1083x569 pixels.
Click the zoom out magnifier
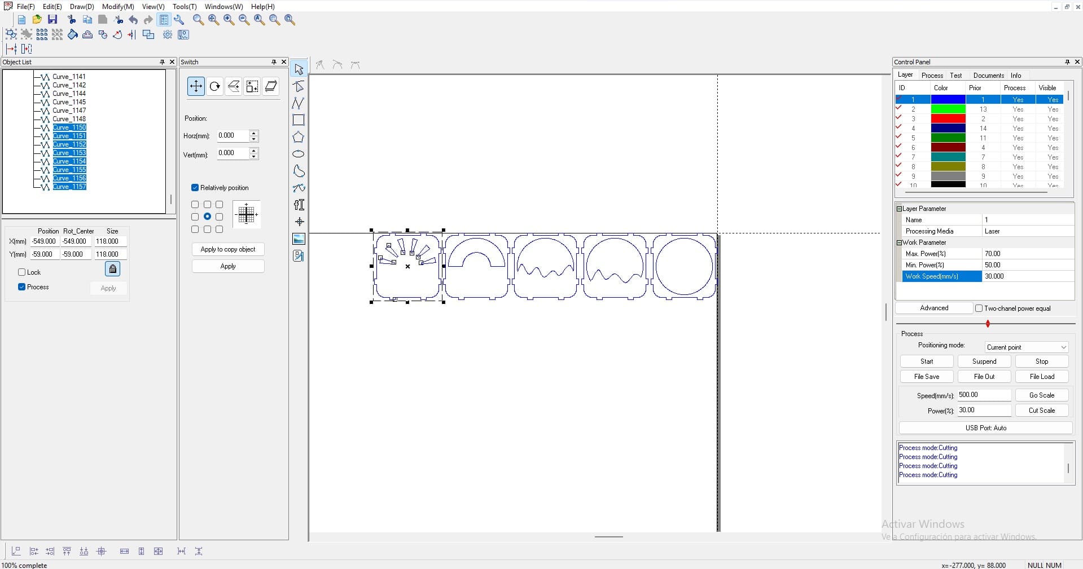point(244,20)
